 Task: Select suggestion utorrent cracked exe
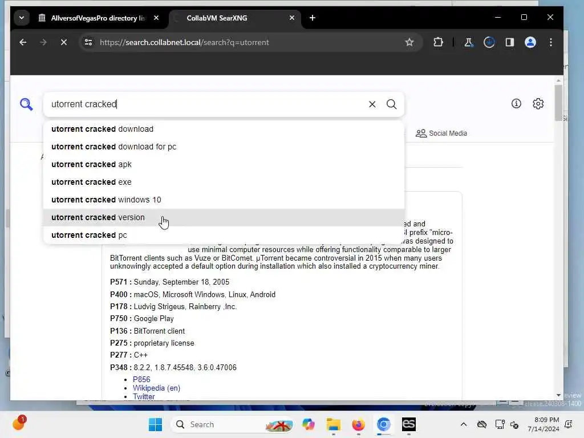[x=224, y=182]
